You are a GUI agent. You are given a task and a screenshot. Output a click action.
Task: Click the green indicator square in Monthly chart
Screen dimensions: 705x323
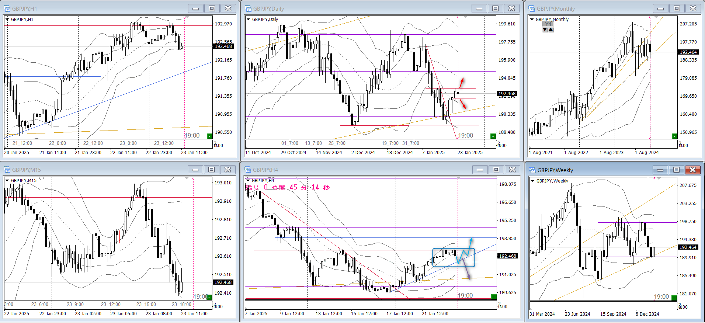tap(674, 136)
